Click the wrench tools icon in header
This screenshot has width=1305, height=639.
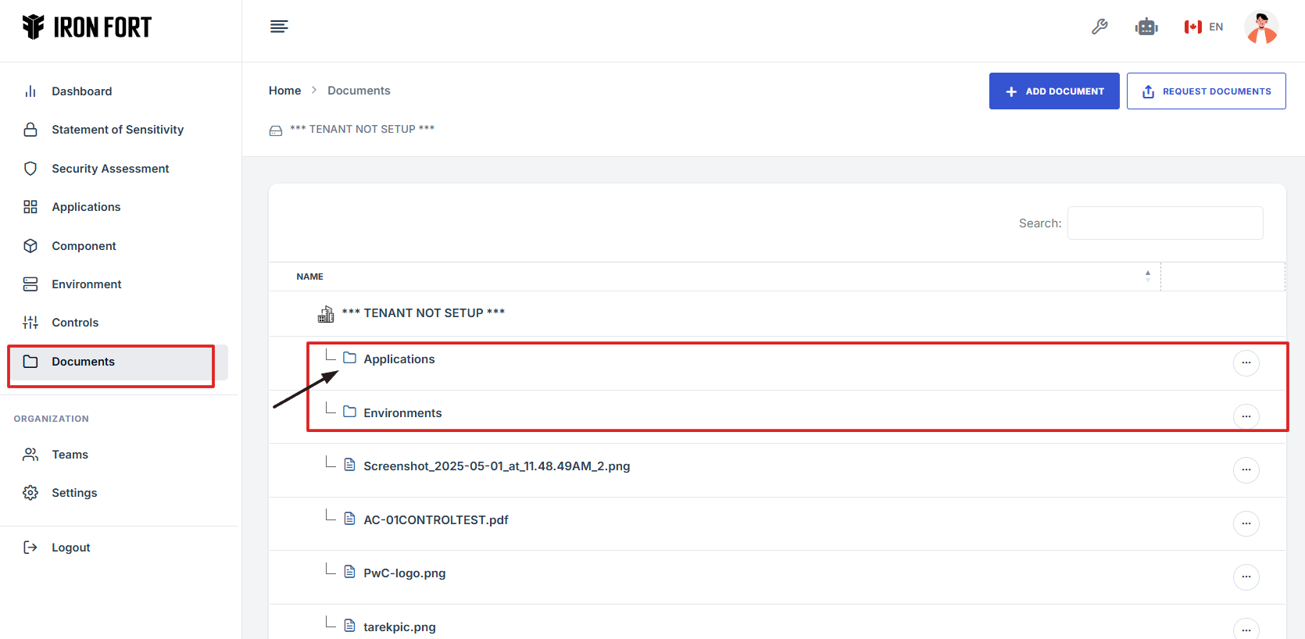[1099, 27]
